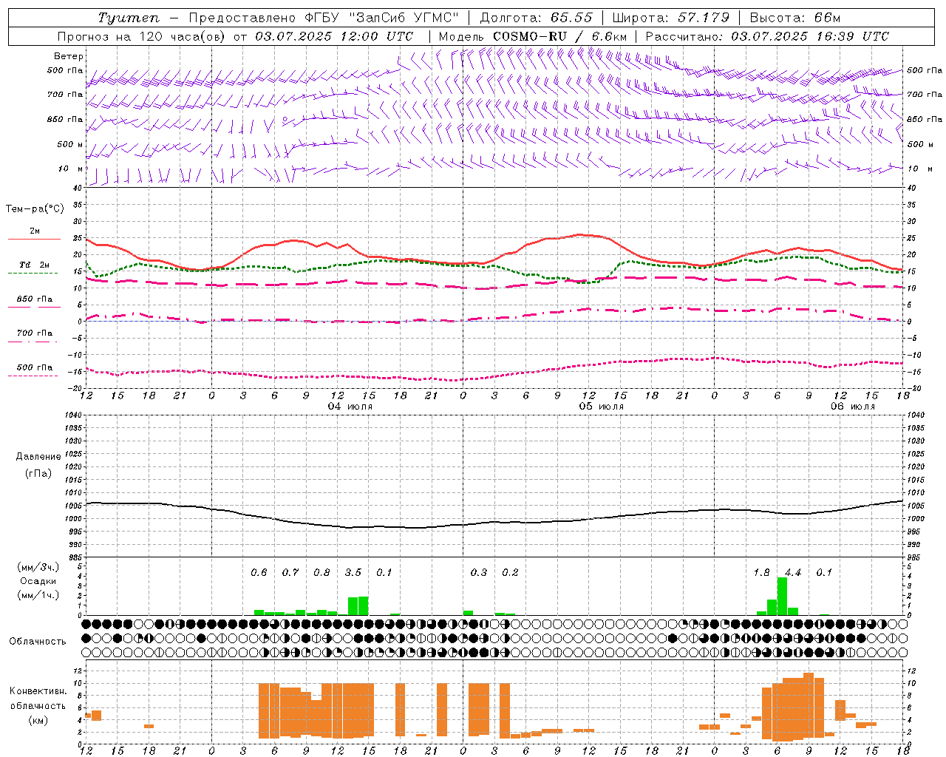Click the model name "COSMO-RU / 6.6км"

[x=560, y=36]
